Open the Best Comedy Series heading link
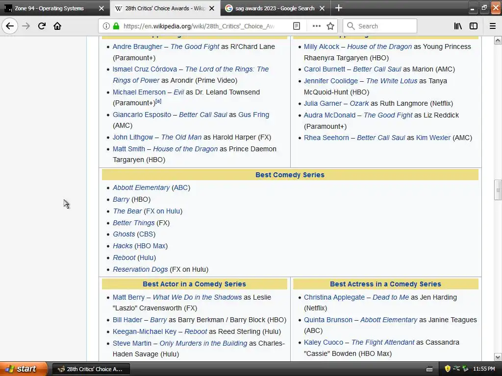 coord(290,175)
